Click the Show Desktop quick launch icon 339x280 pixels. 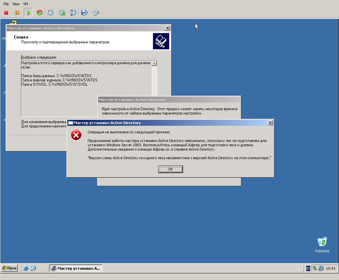click(x=33, y=268)
